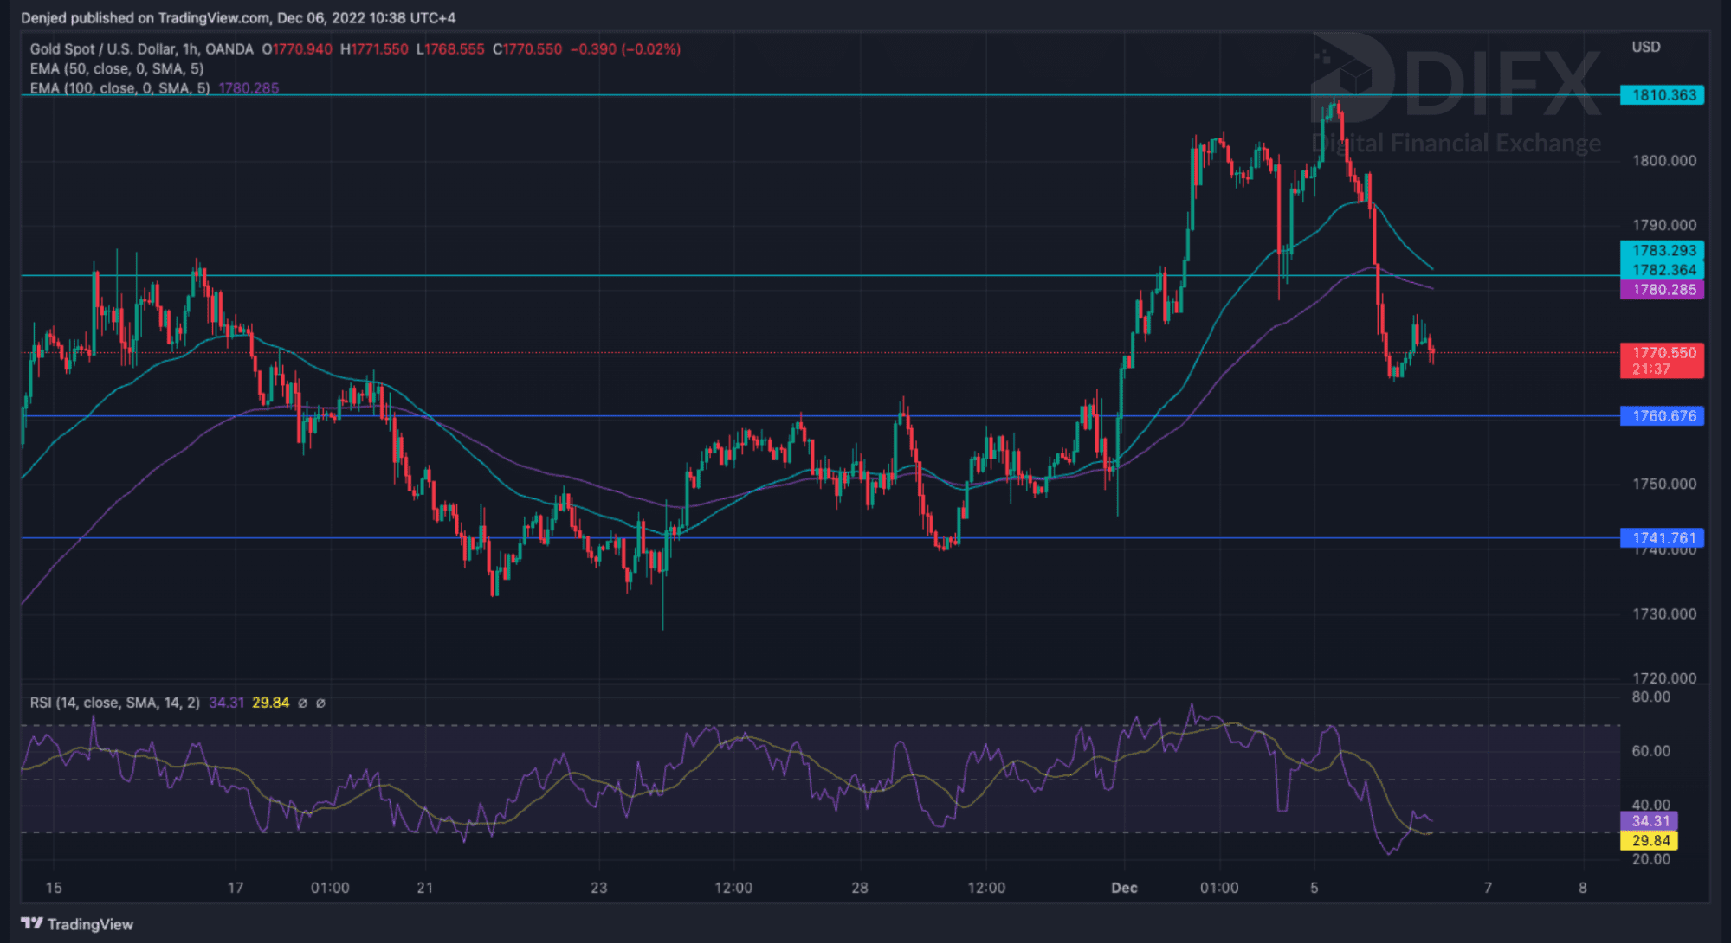Screen dimensions: 1731x944
Task: Click the purple 34.31 RSI axis label
Action: (x=1650, y=820)
